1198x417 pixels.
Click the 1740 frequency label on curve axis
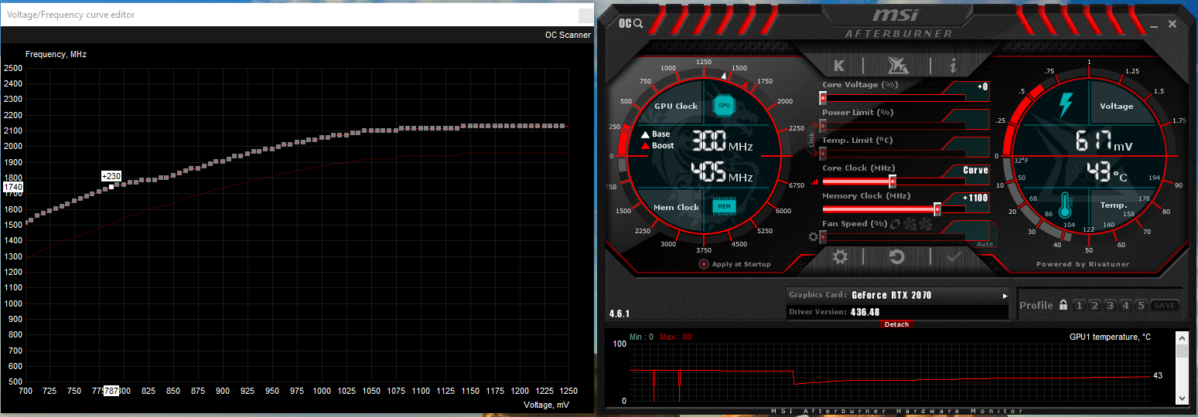tap(13, 187)
